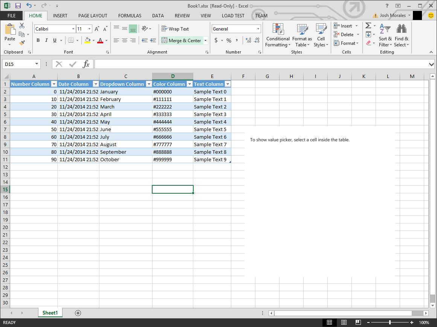Open the Number Column filter dropdown
This screenshot has width=437, height=327.
click(x=54, y=84)
